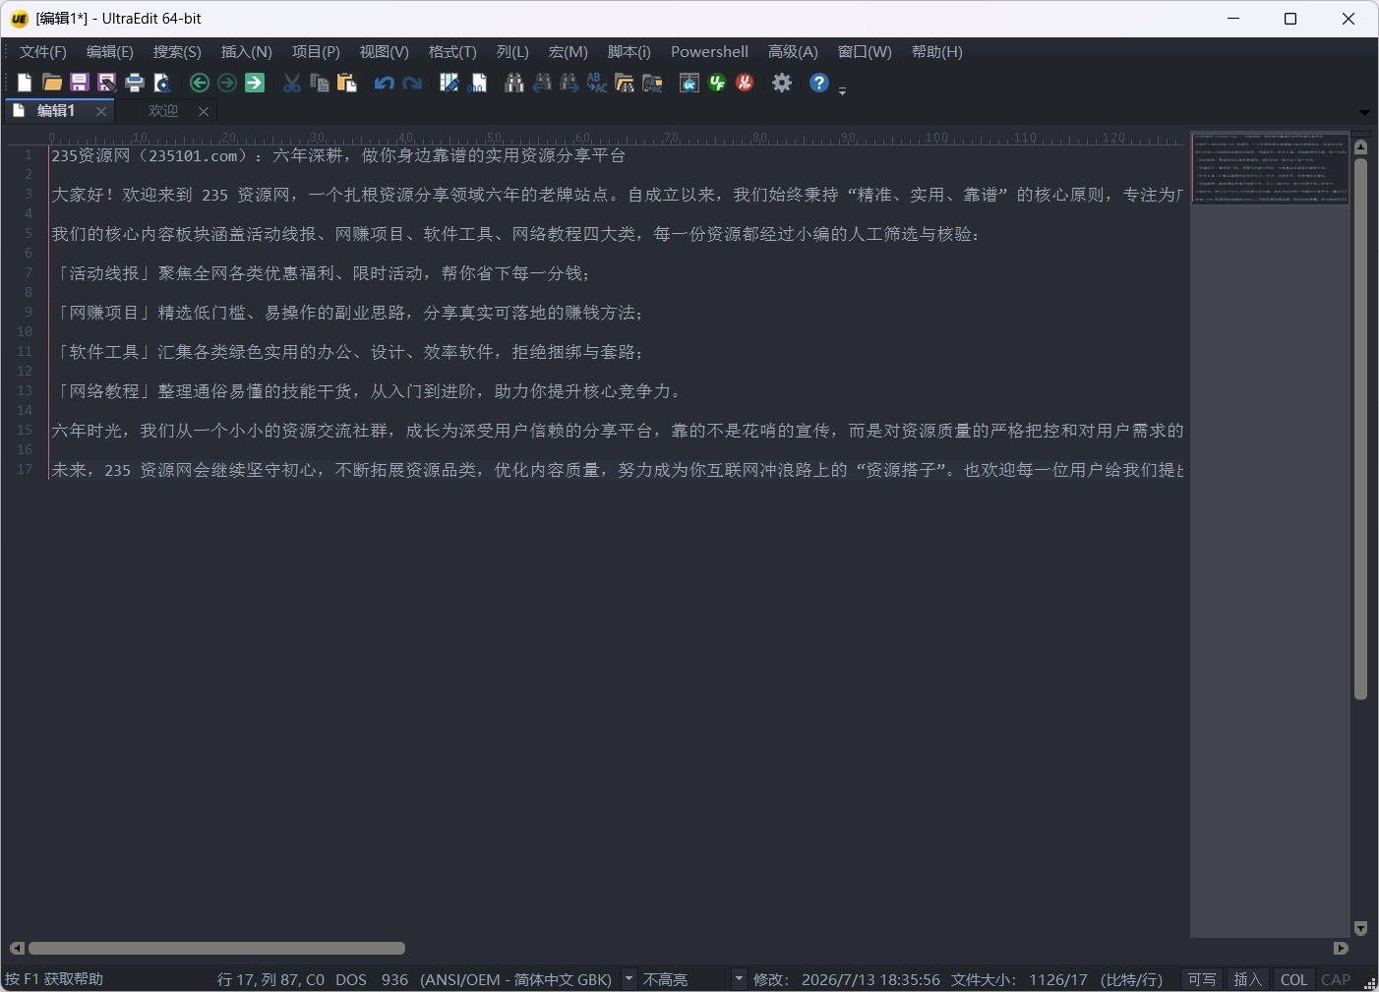1379x992 pixels.
Task: Toggle 插入 insert mode in the status bar
Action: pos(1248,979)
